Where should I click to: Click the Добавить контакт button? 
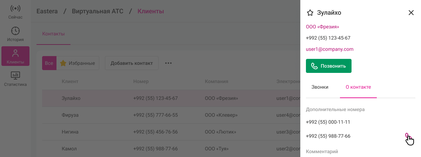(x=132, y=63)
